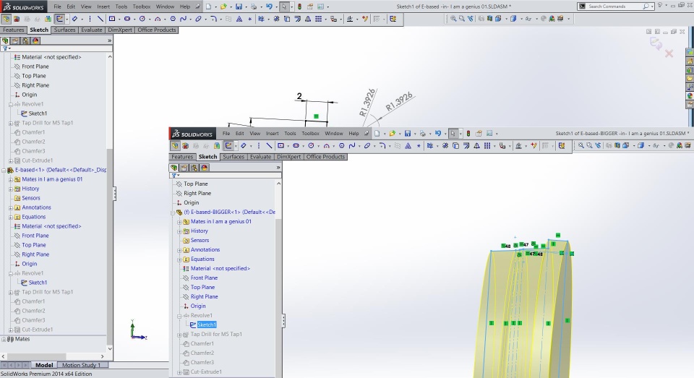
Task: Switch to DisplayManager pane in E-based-BIGGER window
Action: 204,168
